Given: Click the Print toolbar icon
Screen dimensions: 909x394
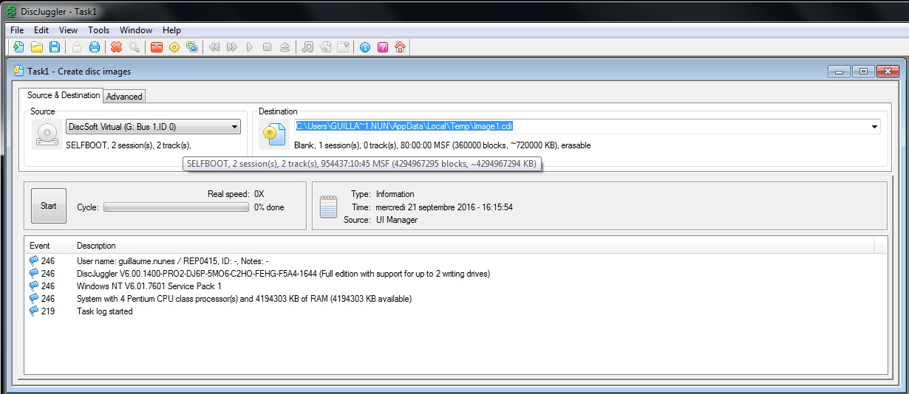Looking at the screenshot, I should click(x=95, y=47).
